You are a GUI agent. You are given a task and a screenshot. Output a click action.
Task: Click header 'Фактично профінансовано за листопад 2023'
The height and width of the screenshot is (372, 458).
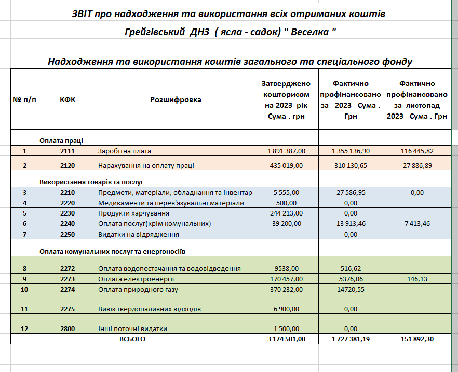coord(417,99)
